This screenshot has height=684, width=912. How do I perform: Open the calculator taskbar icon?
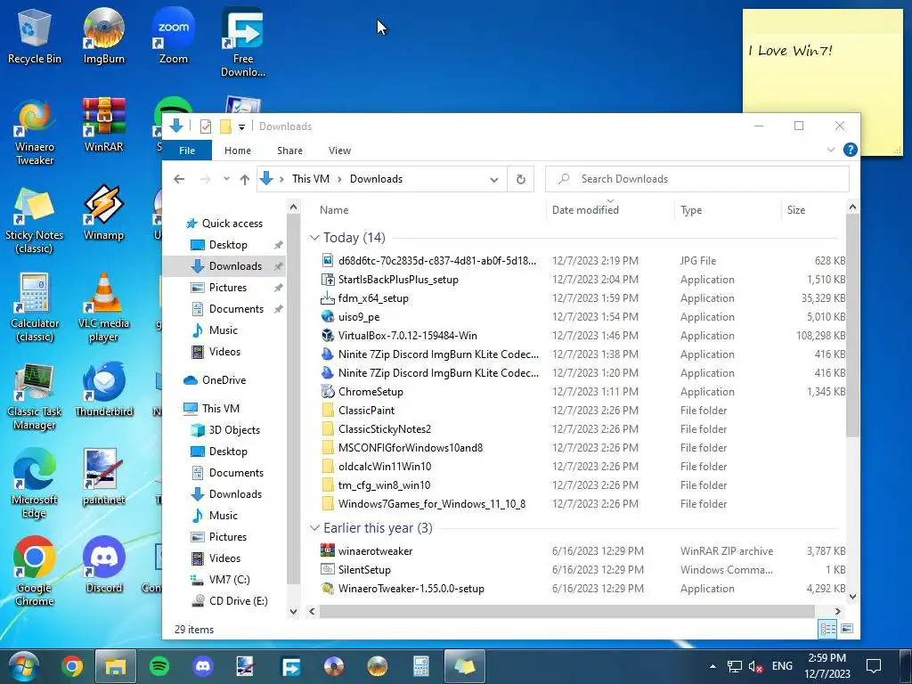(x=421, y=666)
